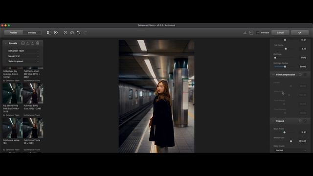The width and height of the screenshot is (313, 176).
Task: Select the Fujichrome Velvia 100 preset thumbnail
Action: click(x=13, y=128)
